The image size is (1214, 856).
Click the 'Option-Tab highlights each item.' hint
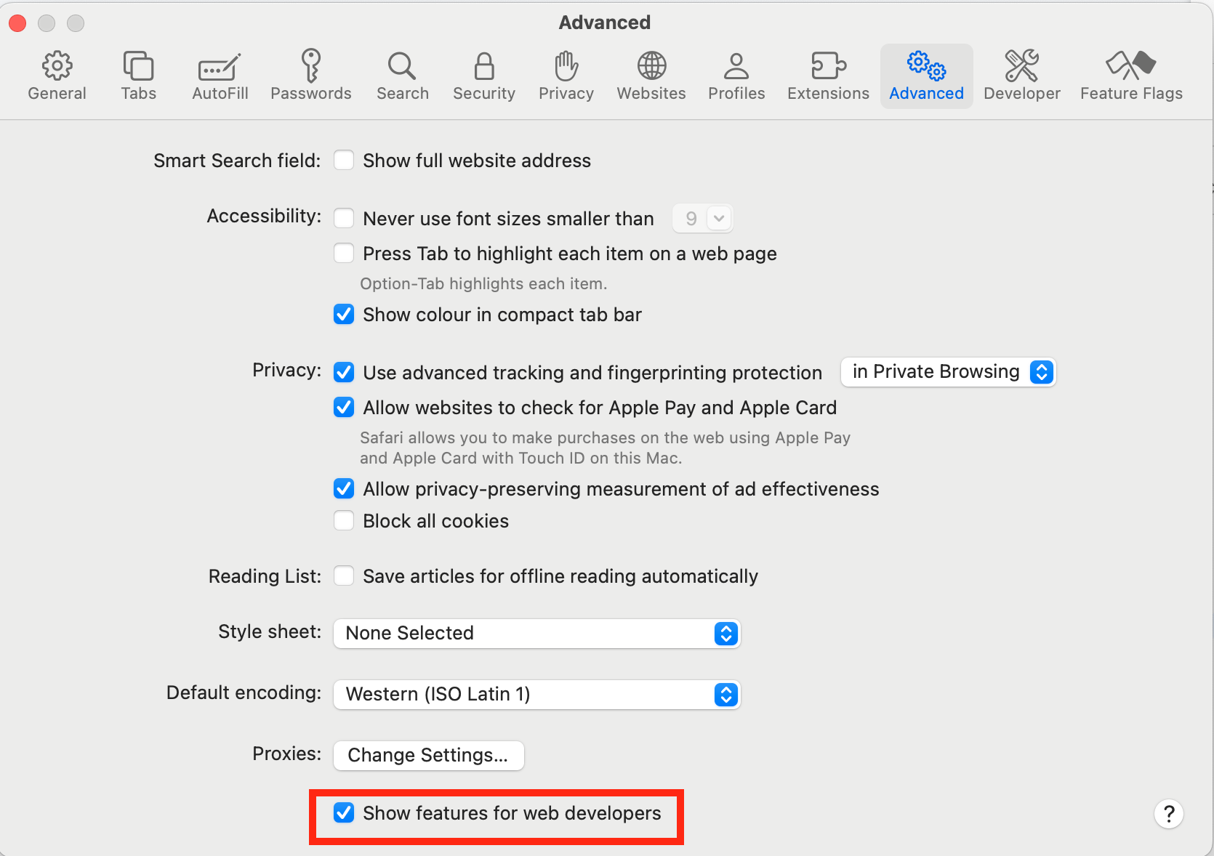tap(483, 283)
